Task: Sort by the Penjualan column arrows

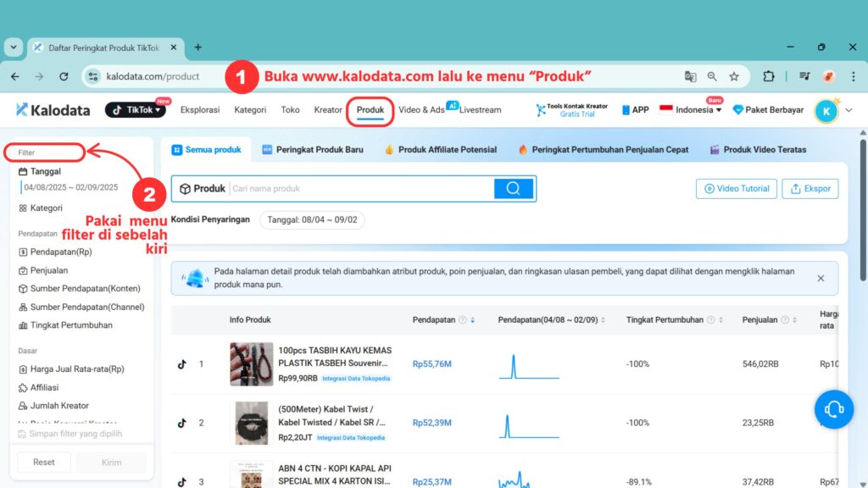Action: click(x=795, y=319)
